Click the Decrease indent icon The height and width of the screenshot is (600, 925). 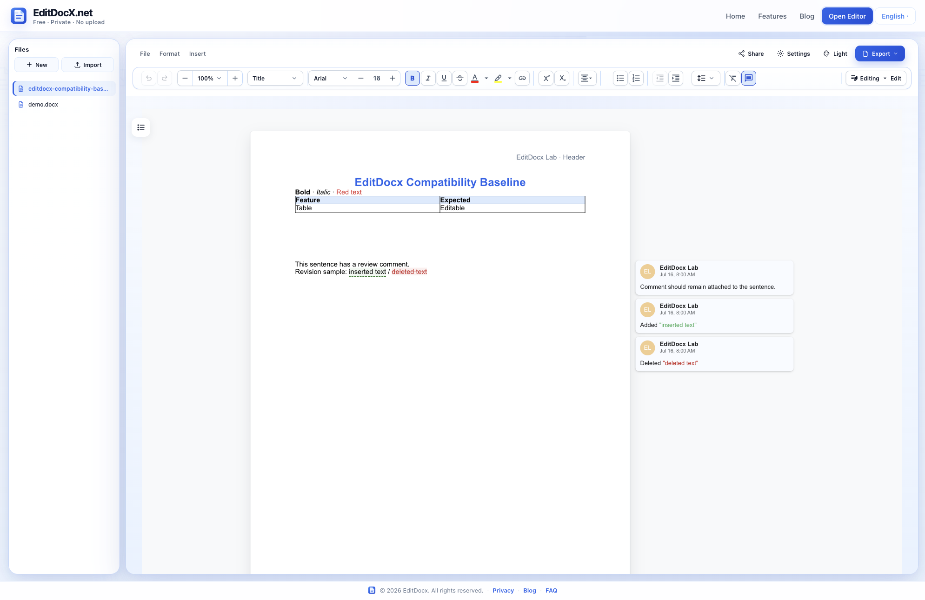tap(660, 78)
